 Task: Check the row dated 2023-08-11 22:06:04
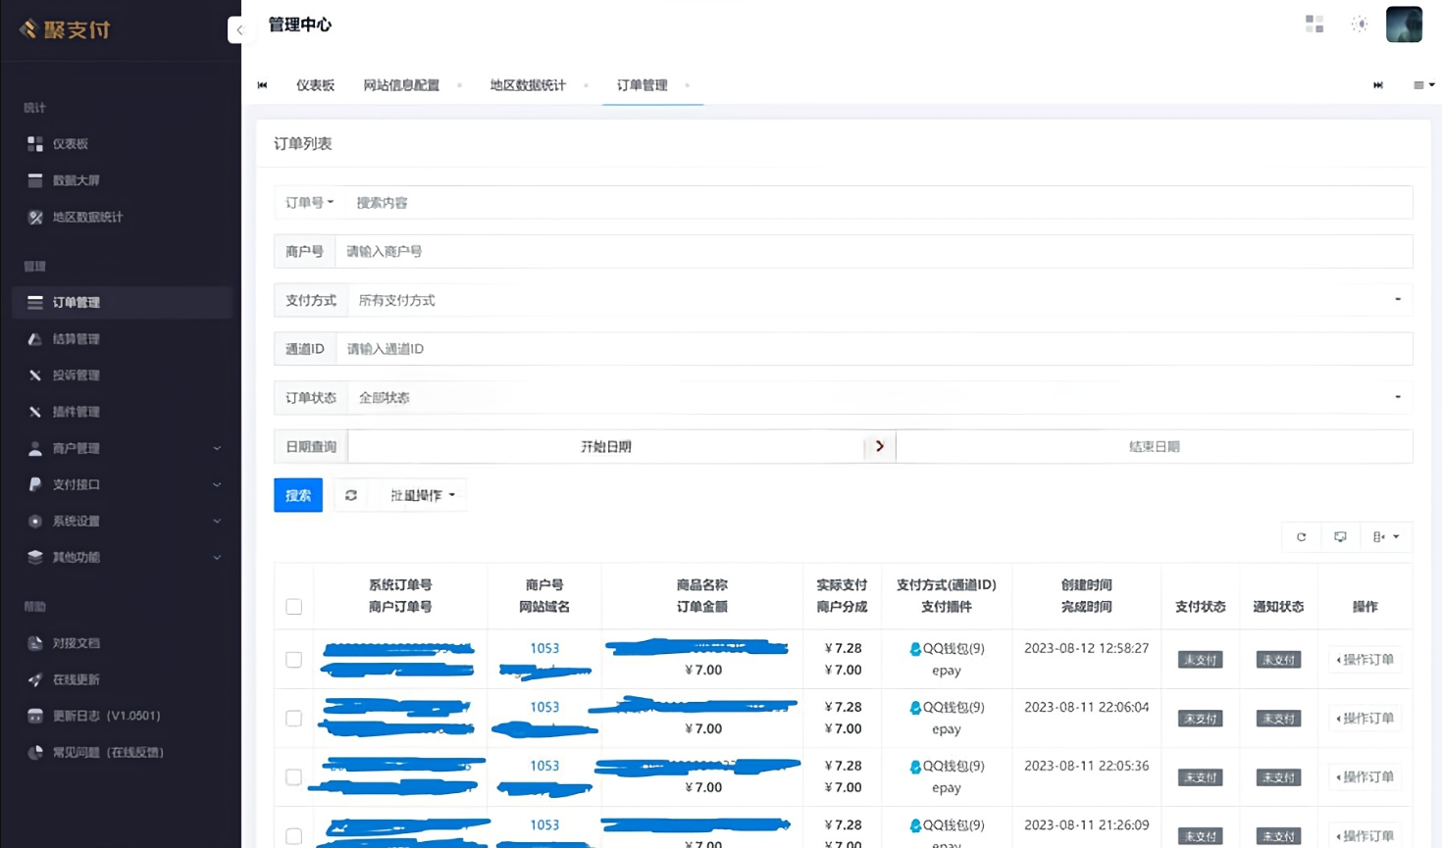293,719
